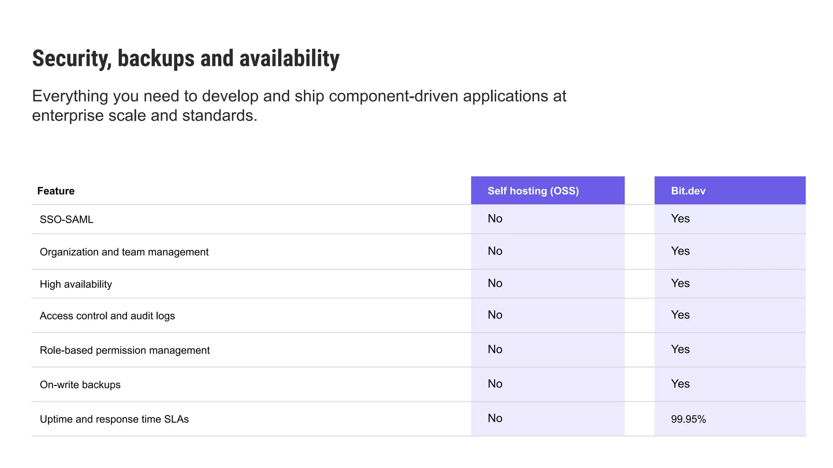833x468 pixels.
Task: Click the 'High availability' feature label
Action: point(76,284)
